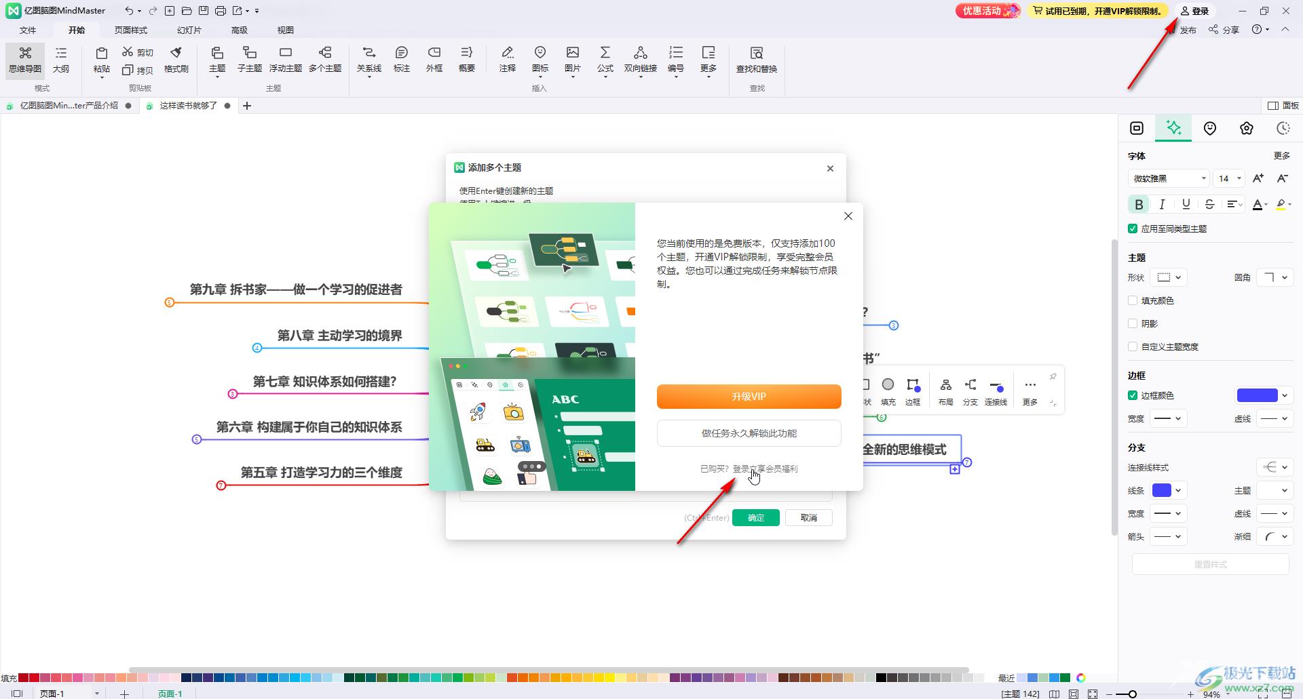1303x699 pixels.
Task: Open the 连接线样式 dropdown
Action: [1274, 467]
